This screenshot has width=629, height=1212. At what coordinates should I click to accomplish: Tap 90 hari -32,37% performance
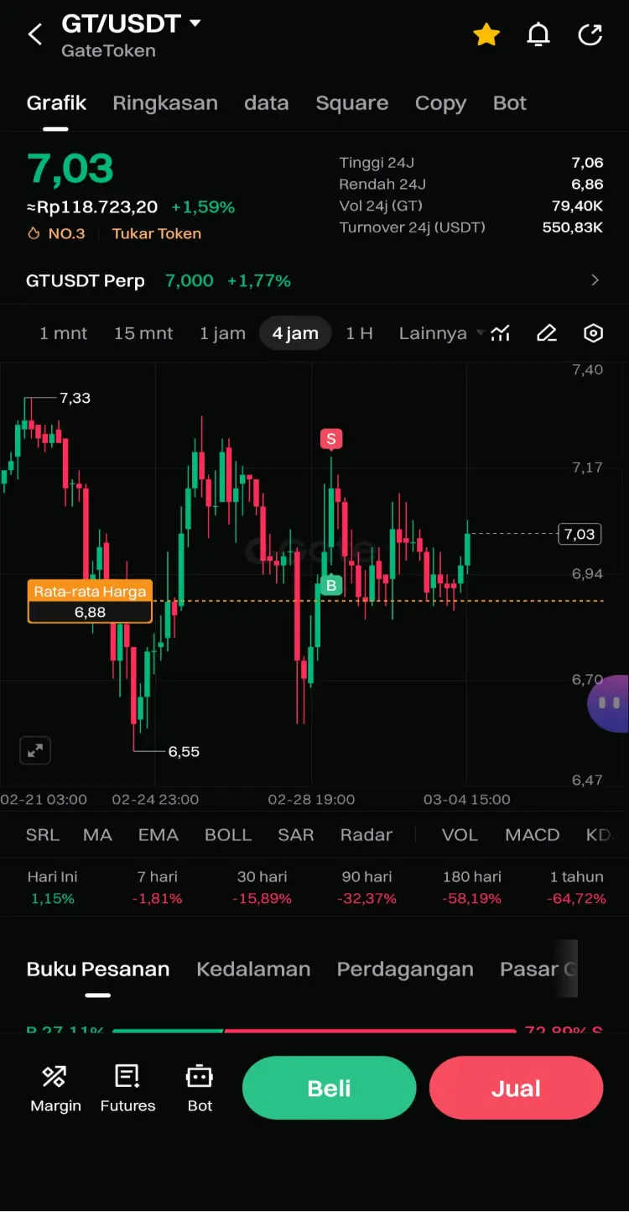coord(367,887)
